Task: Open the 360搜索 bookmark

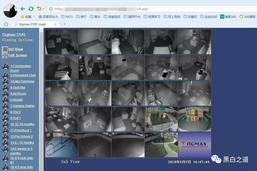Action: [248, 17]
